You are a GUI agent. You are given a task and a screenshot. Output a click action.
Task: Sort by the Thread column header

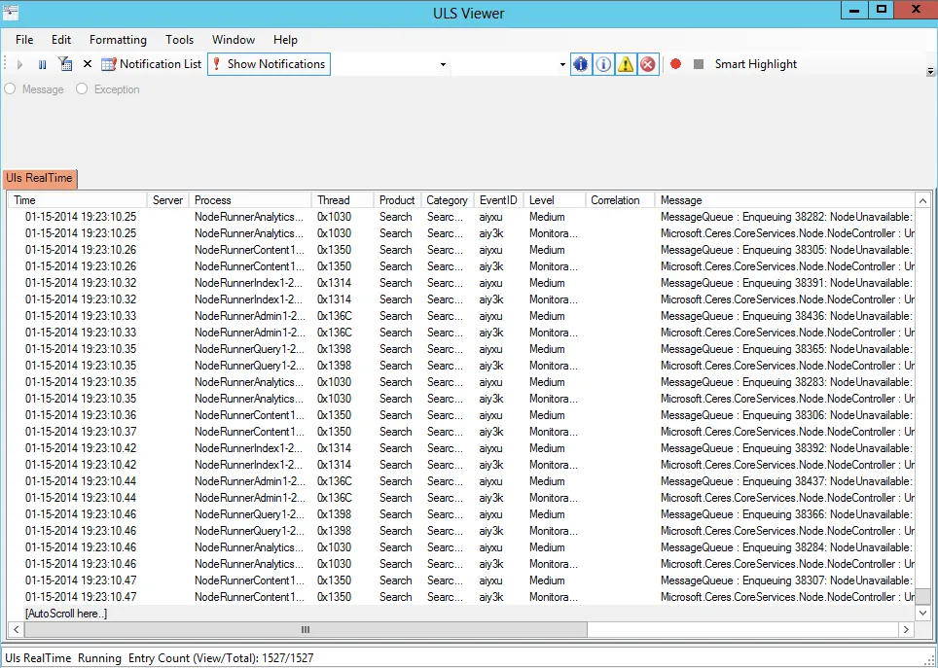(343, 200)
